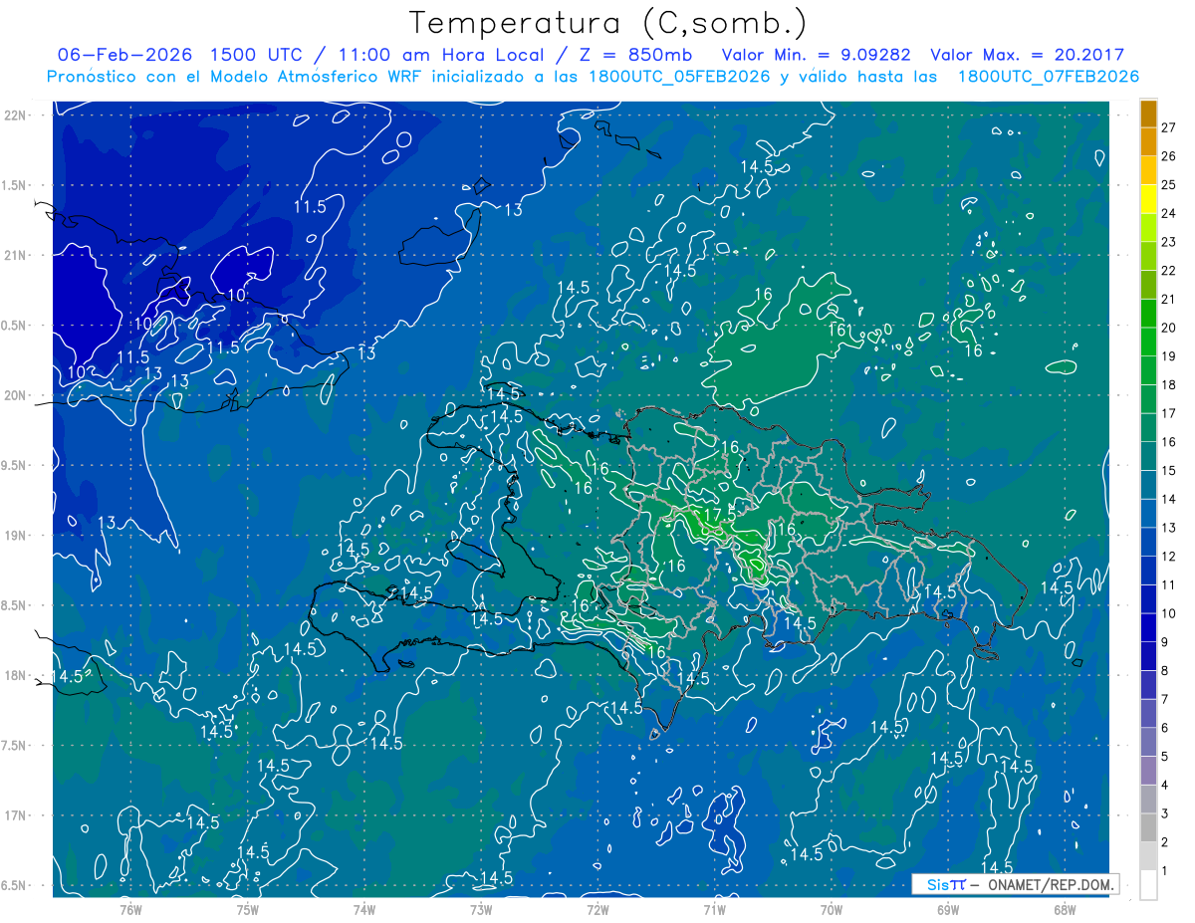Click the "17N" latitude axis label
Image resolution: width=1195 pixels, height=923 pixels.
(15, 815)
